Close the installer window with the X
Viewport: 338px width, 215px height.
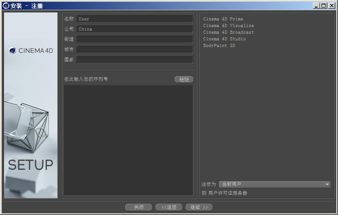331,6
